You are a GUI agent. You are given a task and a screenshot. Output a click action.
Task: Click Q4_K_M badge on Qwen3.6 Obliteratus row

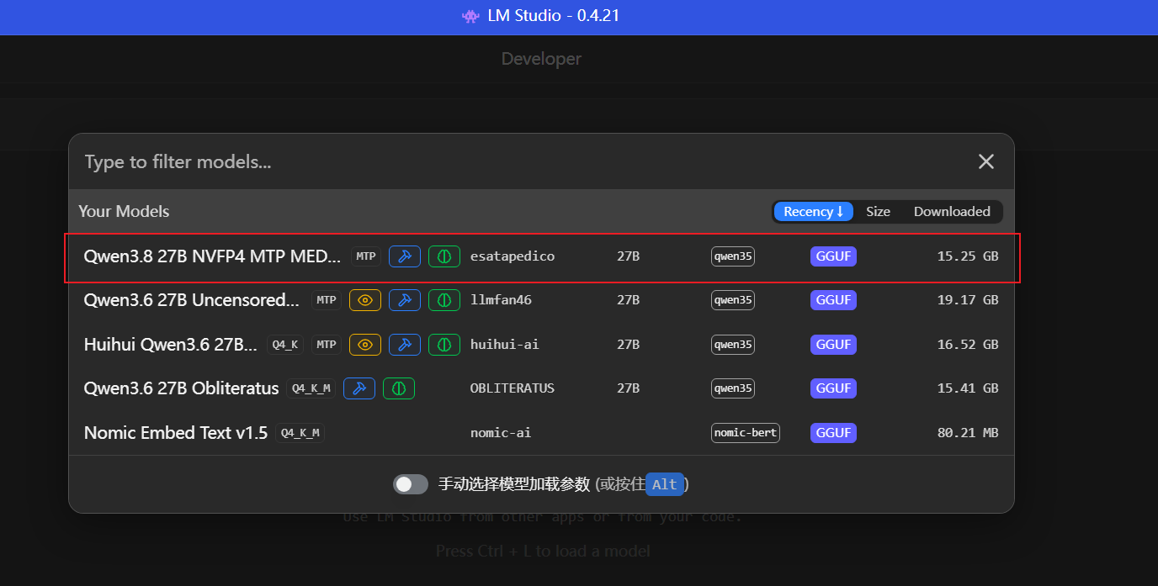(311, 388)
